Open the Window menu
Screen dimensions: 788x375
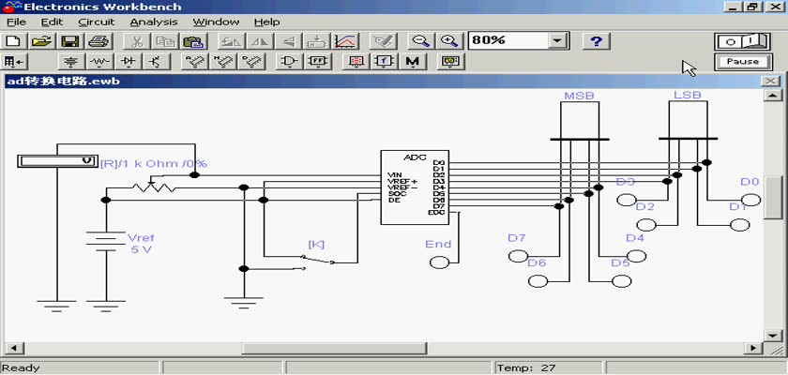click(216, 22)
